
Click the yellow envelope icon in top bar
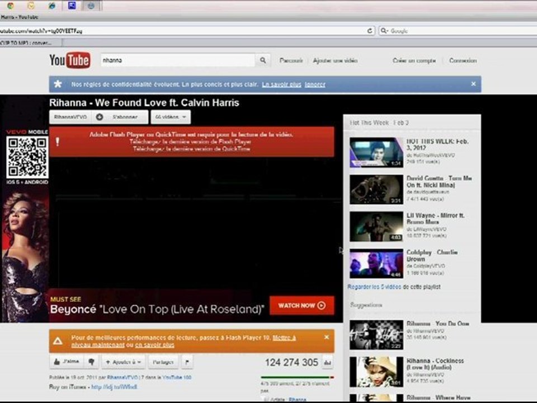coord(31,6)
